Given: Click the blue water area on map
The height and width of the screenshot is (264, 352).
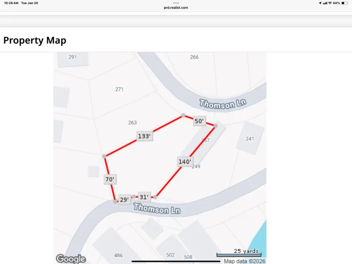Looking at the screenshot, I should 259,239.
